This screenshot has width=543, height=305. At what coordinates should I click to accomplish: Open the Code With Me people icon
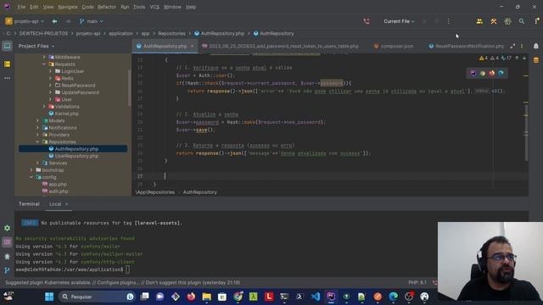pos(479,21)
